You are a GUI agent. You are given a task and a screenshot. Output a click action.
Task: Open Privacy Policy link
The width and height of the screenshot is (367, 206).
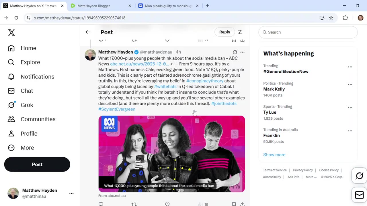pyautogui.click(x=303, y=170)
